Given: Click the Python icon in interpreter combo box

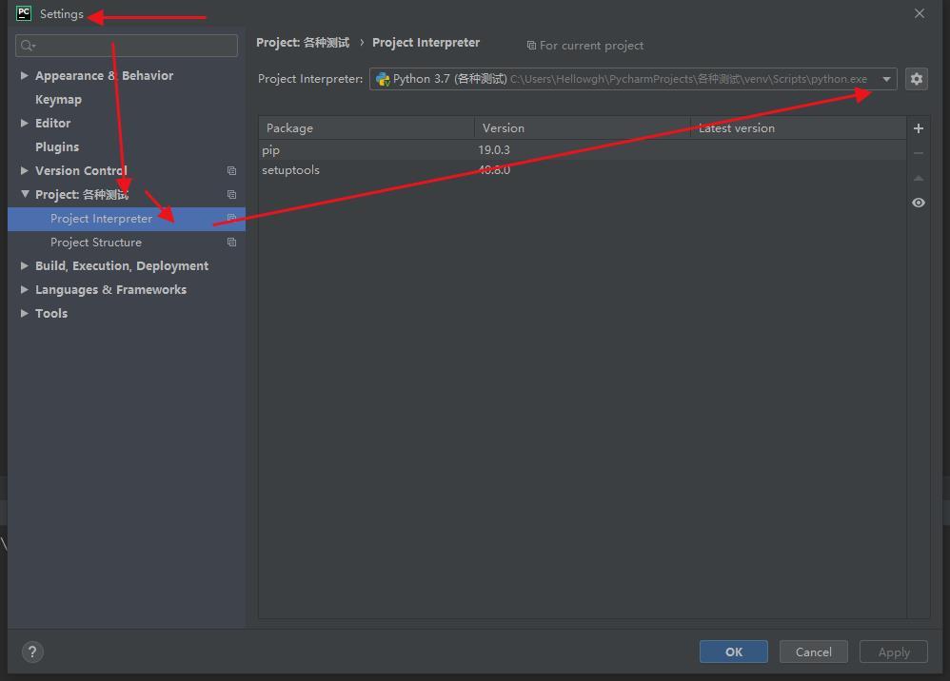Looking at the screenshot, I should [x=383, y=79].
